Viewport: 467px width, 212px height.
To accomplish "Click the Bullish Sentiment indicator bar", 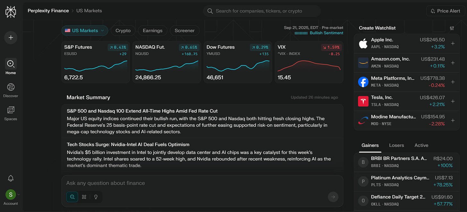I will pyautogui.click(x=319, y=33).
